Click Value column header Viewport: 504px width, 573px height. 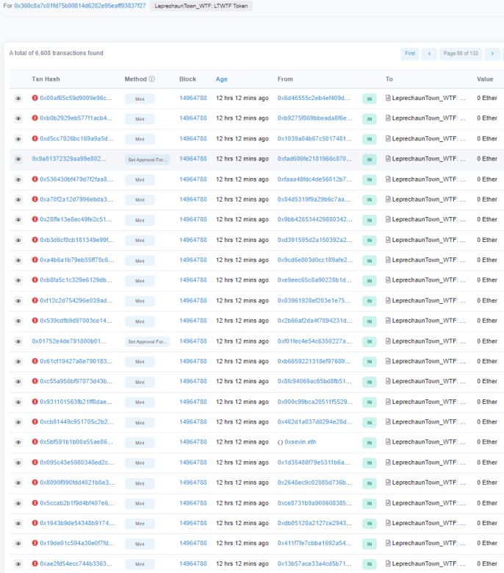coord(485,79)
